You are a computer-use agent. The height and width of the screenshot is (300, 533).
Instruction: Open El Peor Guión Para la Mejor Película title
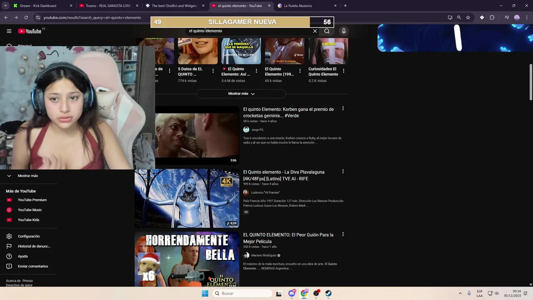pos(289,238)
